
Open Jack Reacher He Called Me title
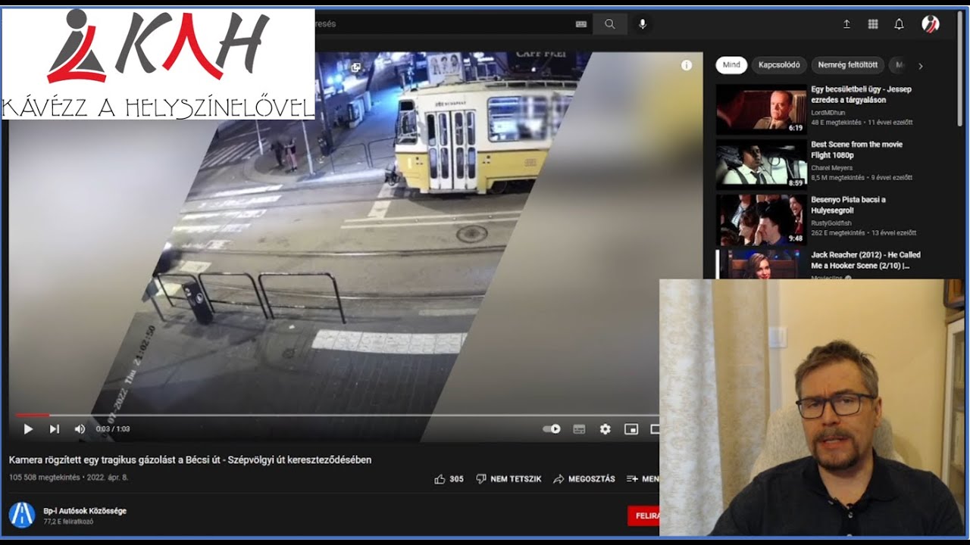tap(866, 260)
